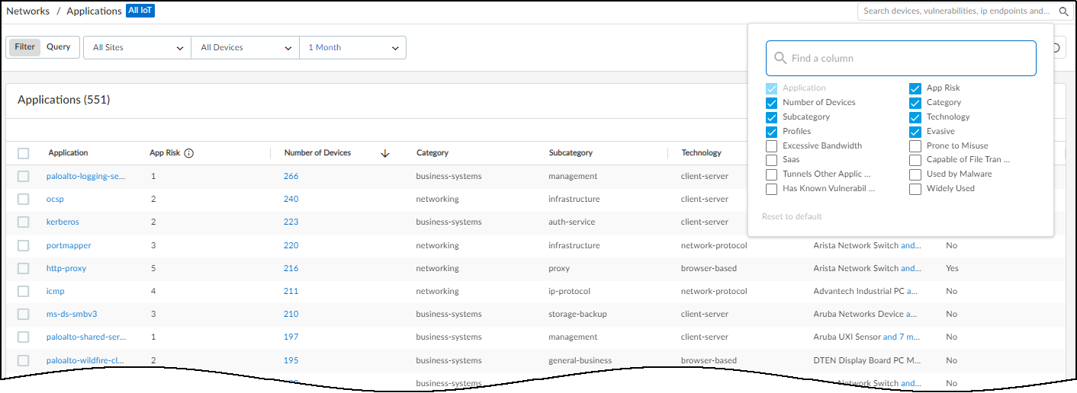Viewport: 1077px width, 393px height.
Task: Click the Number of Devices sort arrow
Action: pos(385,153)
